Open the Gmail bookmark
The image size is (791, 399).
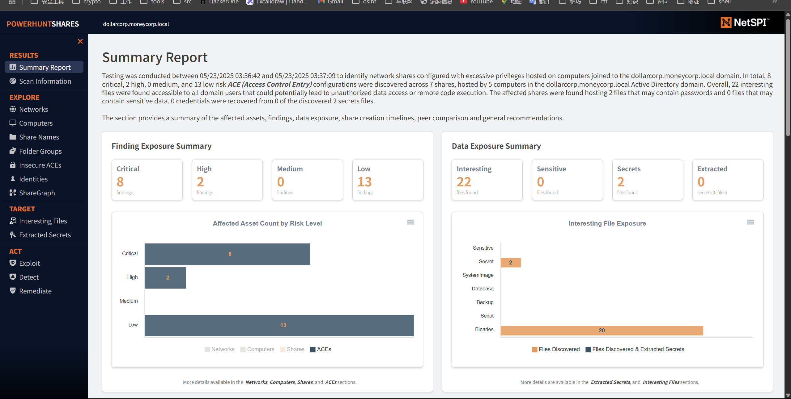click(330, 2)
